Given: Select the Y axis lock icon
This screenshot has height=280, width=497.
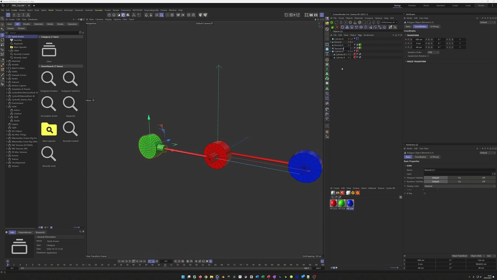Looking at the screenshot, I should (19, 15).
